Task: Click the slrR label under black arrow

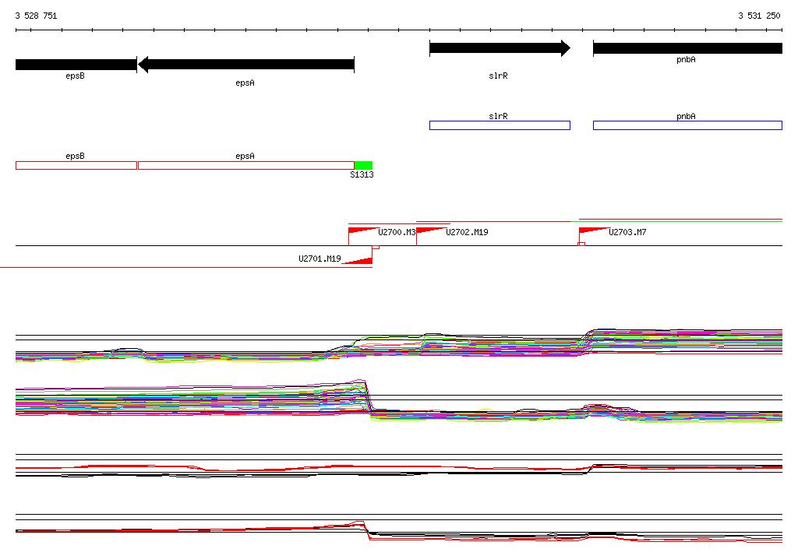Action: coord(498,76)
